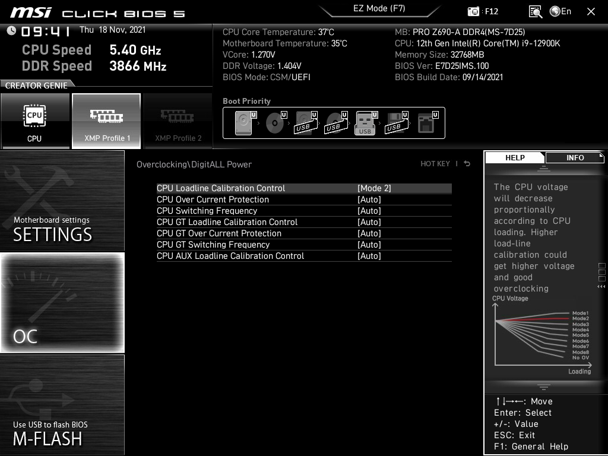Click the MB PRO Z690-A DDR4 text
The width and height of the screenshot is (608, 456).
click(460, 32)
